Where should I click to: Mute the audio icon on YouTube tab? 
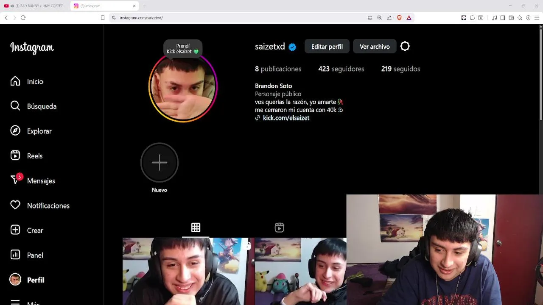tap(12, 6)
